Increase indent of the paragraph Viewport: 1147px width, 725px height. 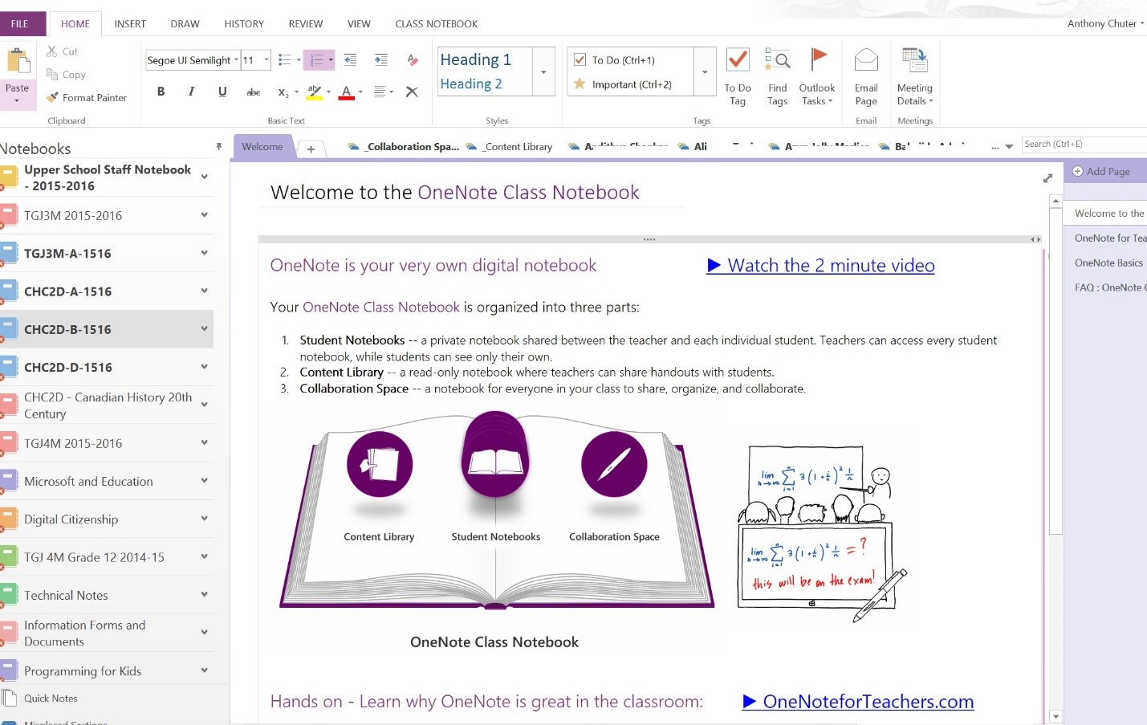[380, 60]
